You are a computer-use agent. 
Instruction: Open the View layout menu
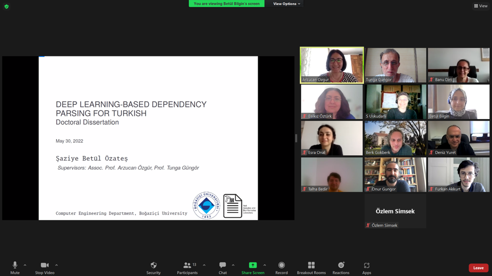(480, 6)
